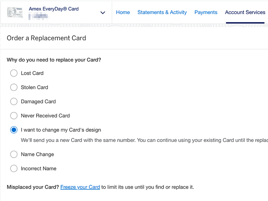Click the Amex EveryDay card thumbnail image
Screen dimensions: 268x201
(x=14, y=12)
